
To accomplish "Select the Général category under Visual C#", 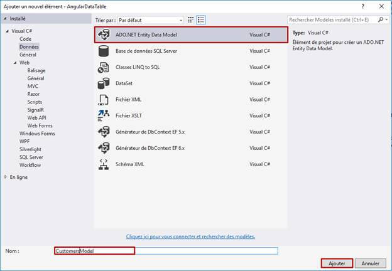I will 28,55.
